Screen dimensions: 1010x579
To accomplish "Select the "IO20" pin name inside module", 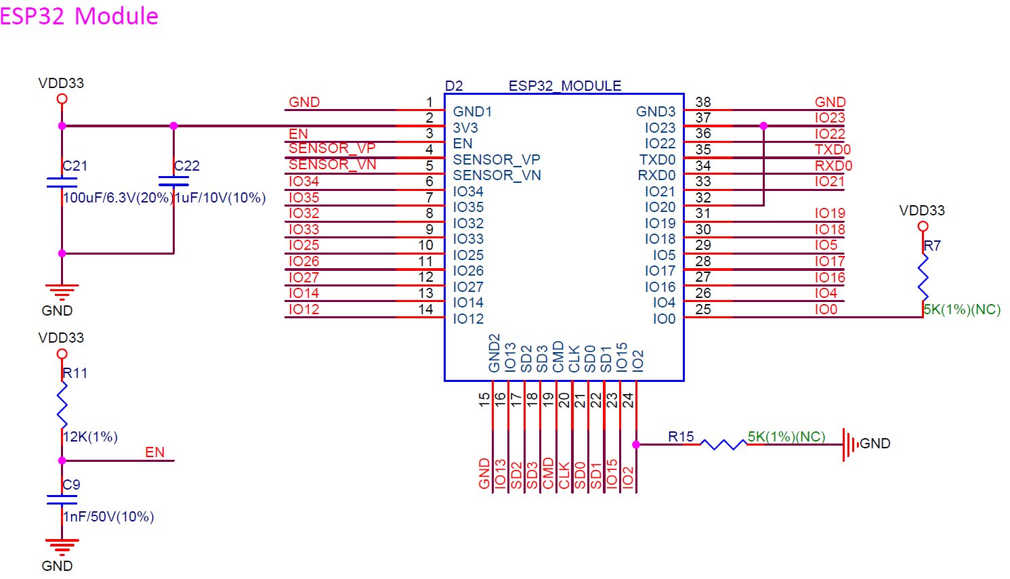I will [660, 207].
